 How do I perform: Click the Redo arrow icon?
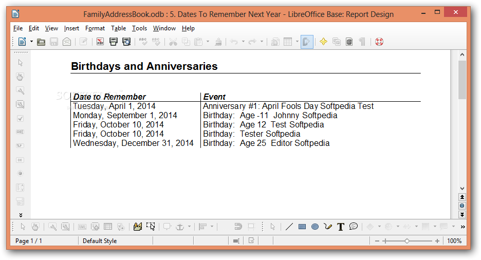pyautogui.click(x=252, y=42)
